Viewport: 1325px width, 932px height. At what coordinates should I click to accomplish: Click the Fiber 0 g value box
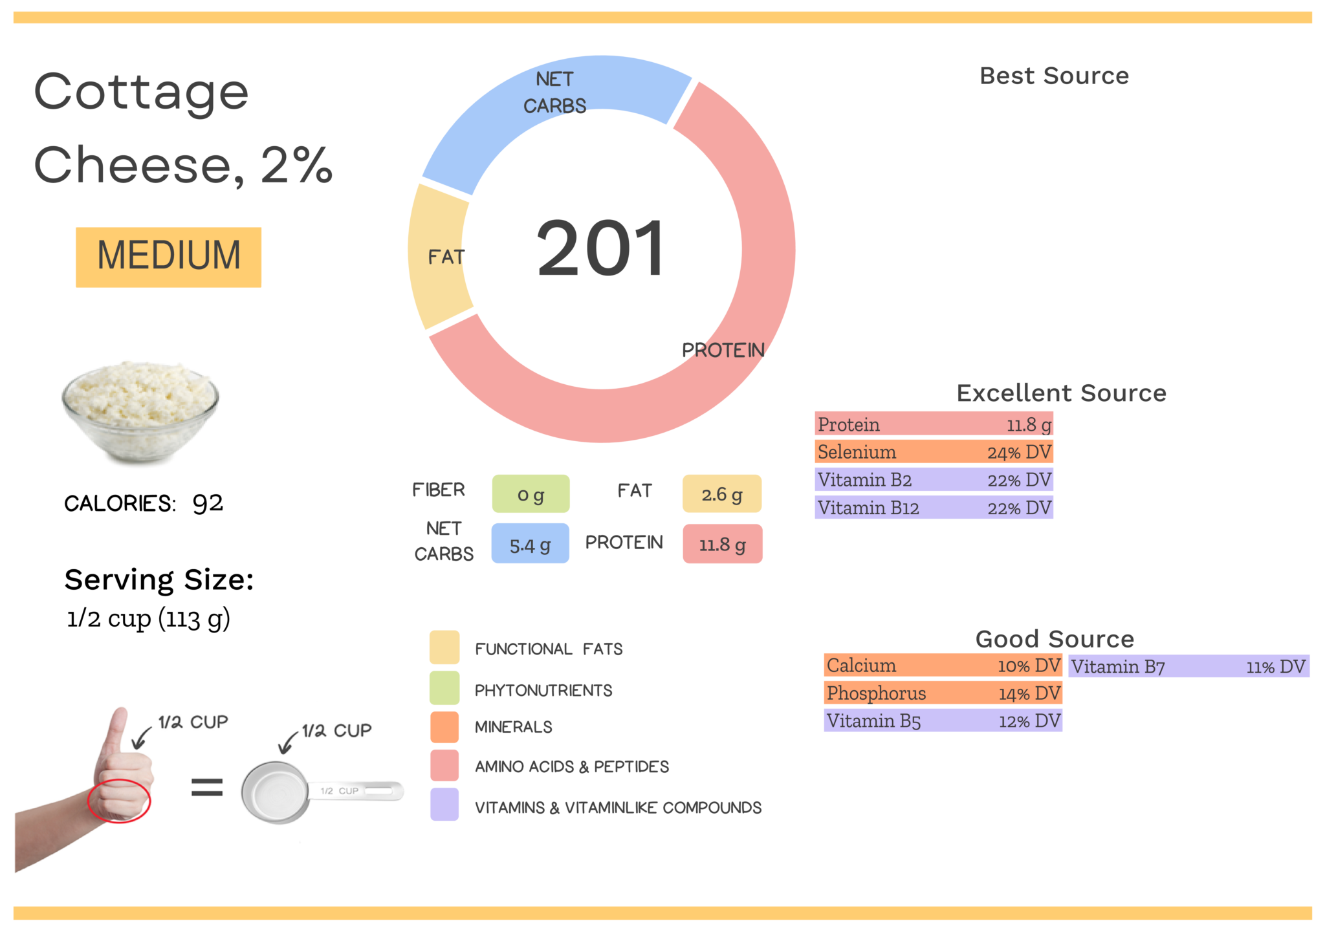[x=531, y=494]
